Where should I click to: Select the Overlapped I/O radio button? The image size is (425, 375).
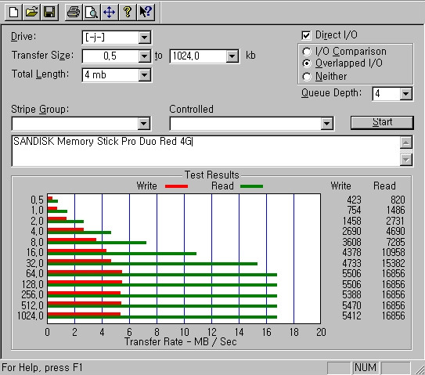click(307, 63)
